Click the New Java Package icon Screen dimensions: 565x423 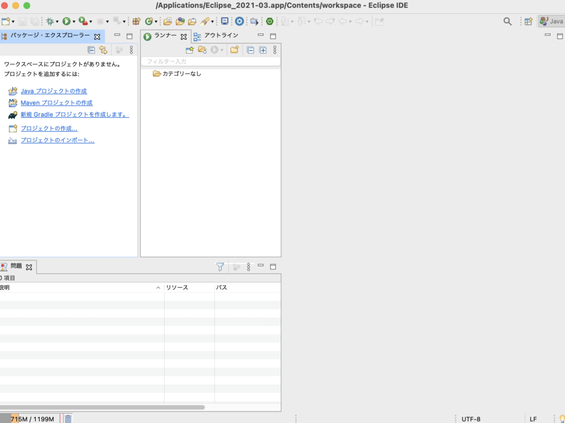click(x=136, y=22)
